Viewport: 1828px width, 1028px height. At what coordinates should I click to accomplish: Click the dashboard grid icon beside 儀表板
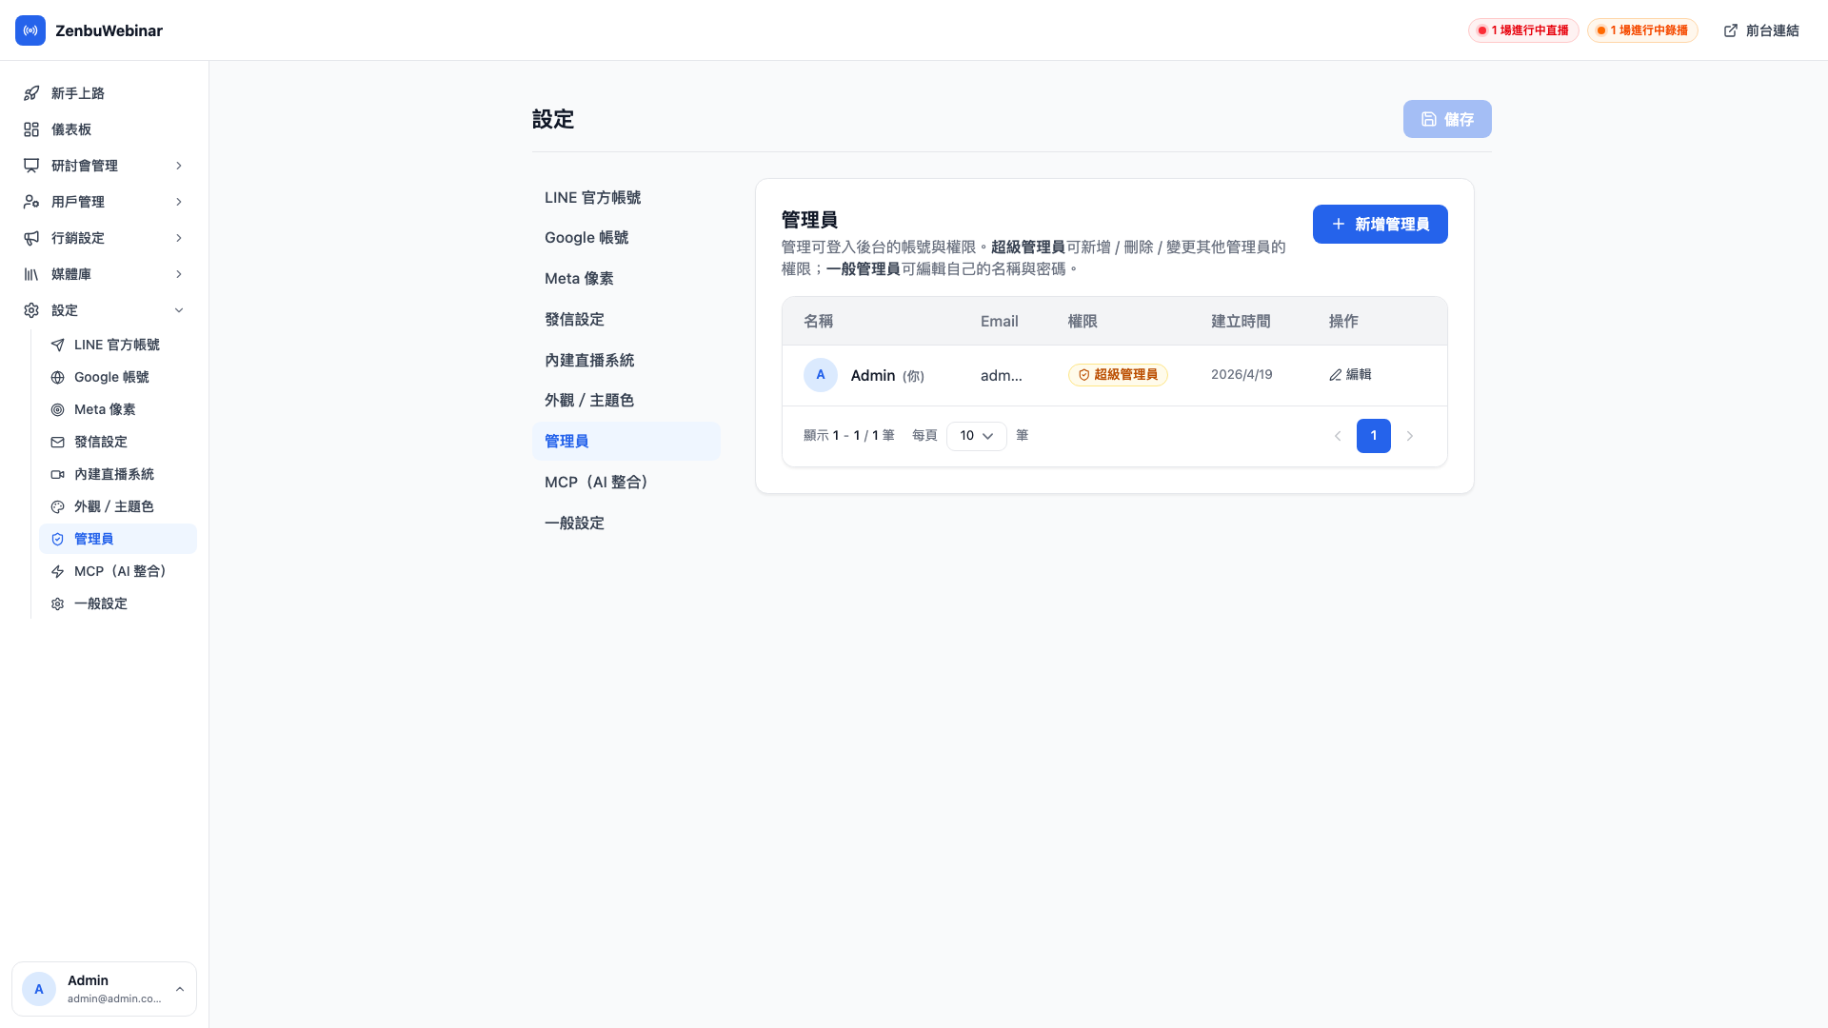(x=31, y=129)
